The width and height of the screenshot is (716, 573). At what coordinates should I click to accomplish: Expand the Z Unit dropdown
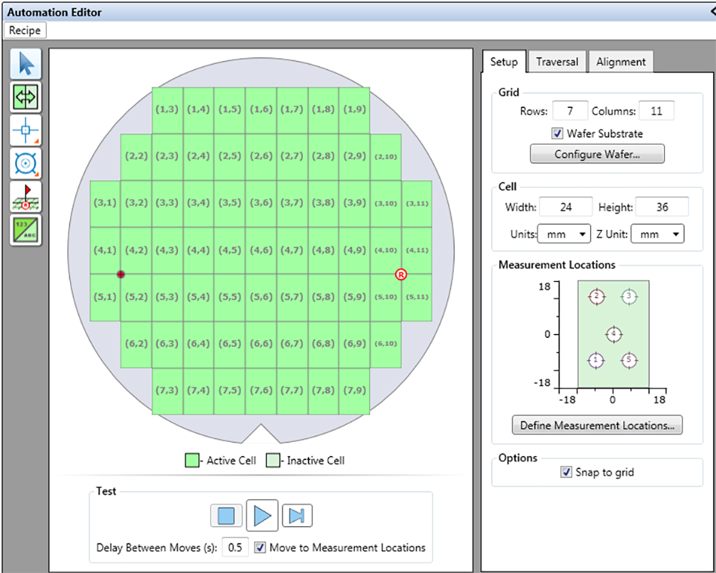[656, 234]
